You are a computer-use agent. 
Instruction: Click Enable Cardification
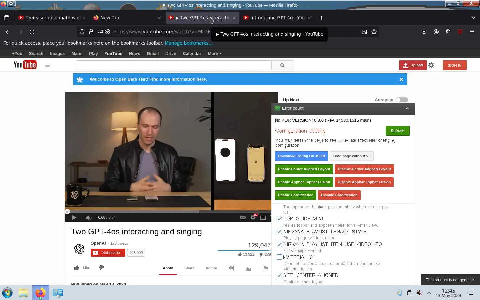[x=296, y=195]
